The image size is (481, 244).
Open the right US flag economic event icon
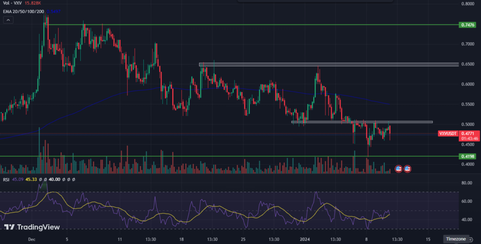click(x=407, y=168)
